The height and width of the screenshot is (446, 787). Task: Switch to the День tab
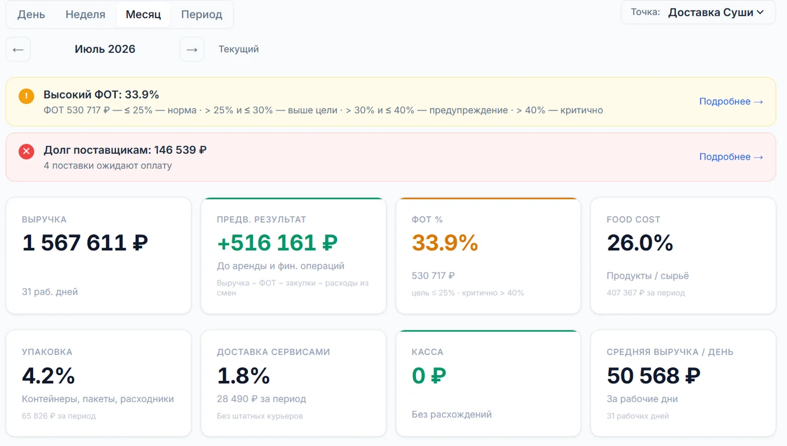(x=31, y=15)
